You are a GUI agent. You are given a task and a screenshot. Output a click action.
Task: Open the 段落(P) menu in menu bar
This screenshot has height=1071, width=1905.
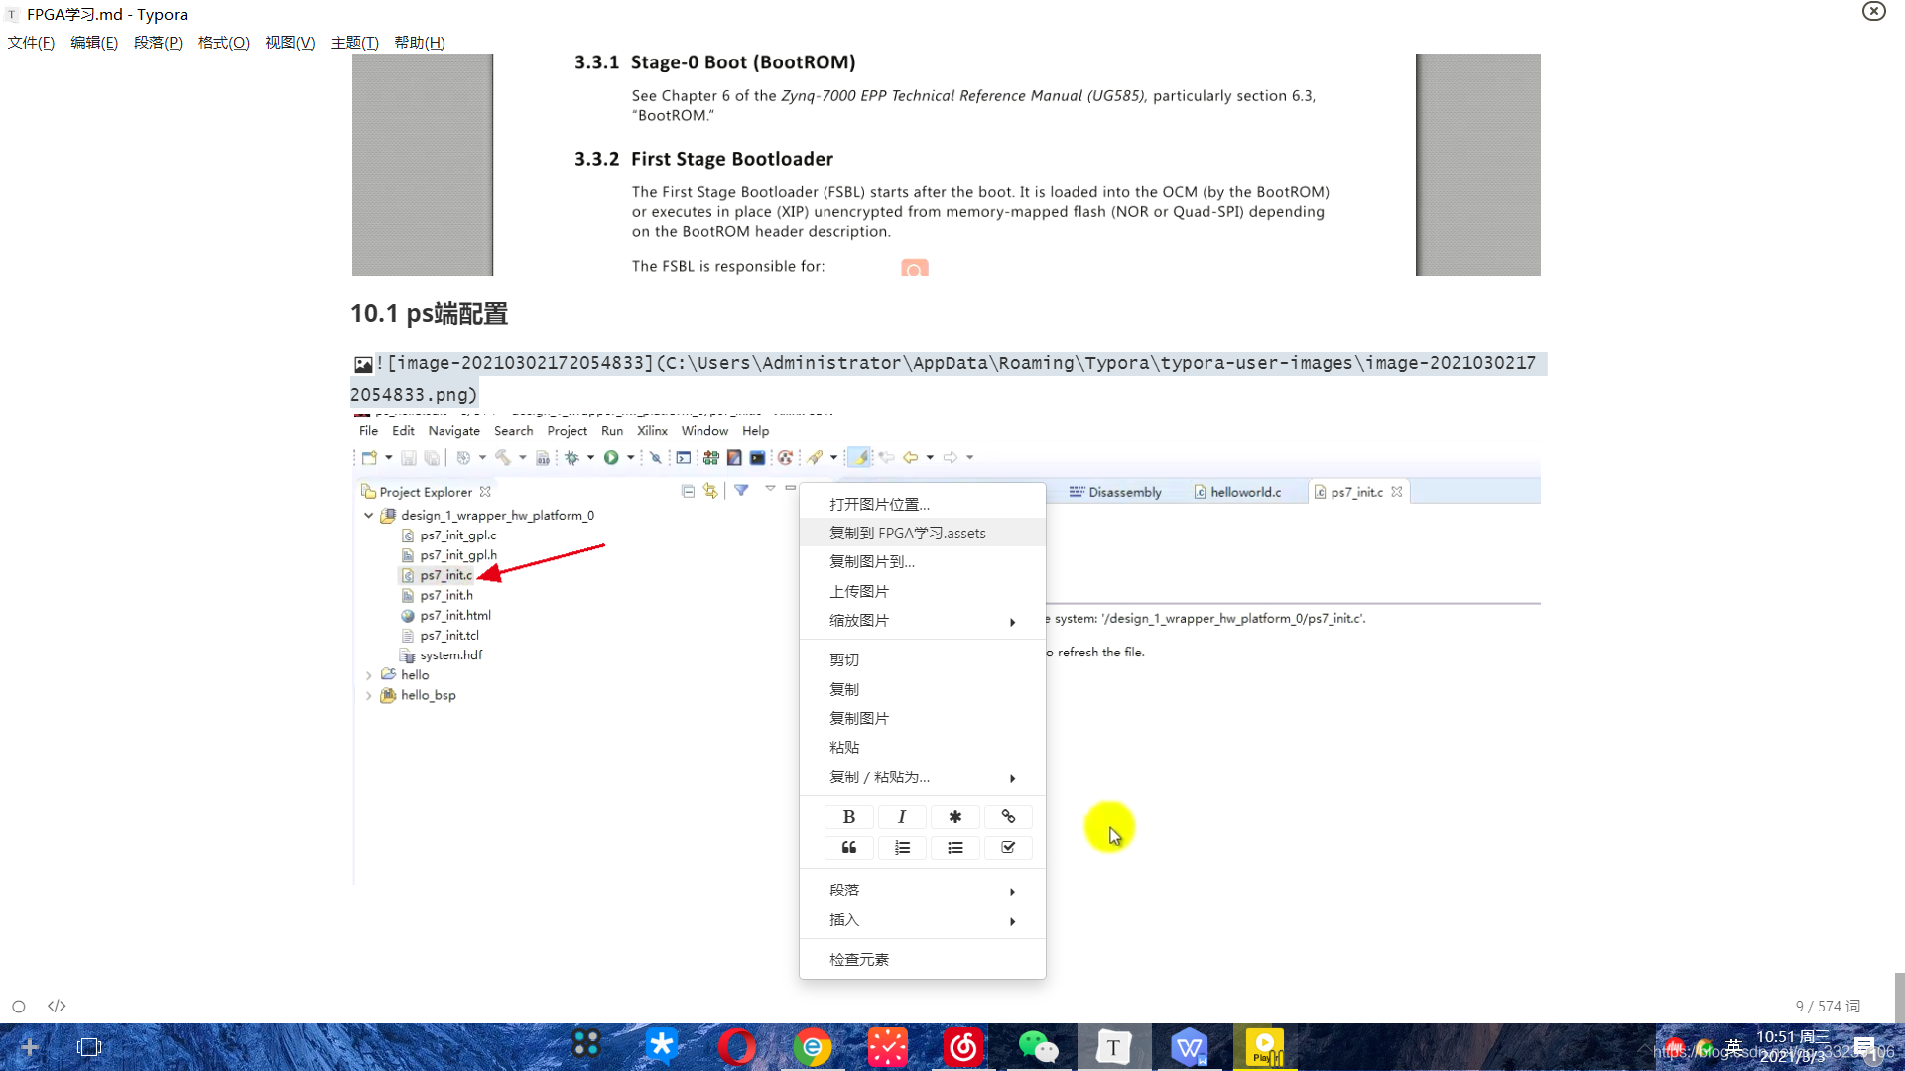point(158,43)
